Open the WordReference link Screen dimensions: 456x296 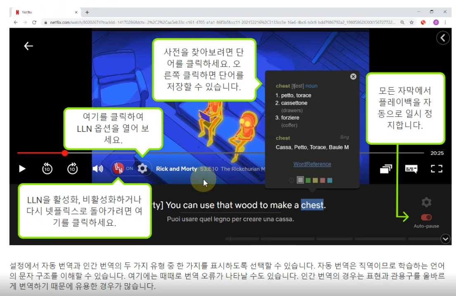[312, 164]
